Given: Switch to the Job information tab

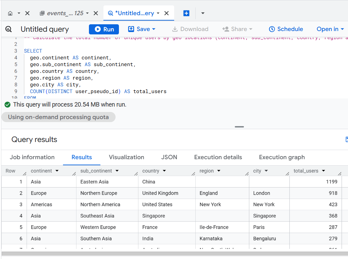Looking at the screenshot, I should click(x=32, y=157).
